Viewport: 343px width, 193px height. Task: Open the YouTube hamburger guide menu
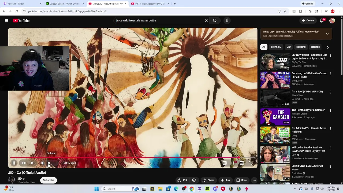(x=6, y=21)
